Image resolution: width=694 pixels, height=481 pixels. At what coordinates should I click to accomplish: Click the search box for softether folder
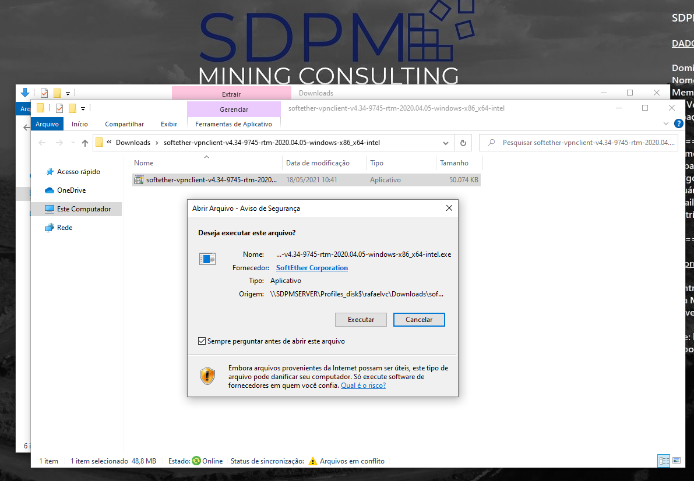(583, 143)
